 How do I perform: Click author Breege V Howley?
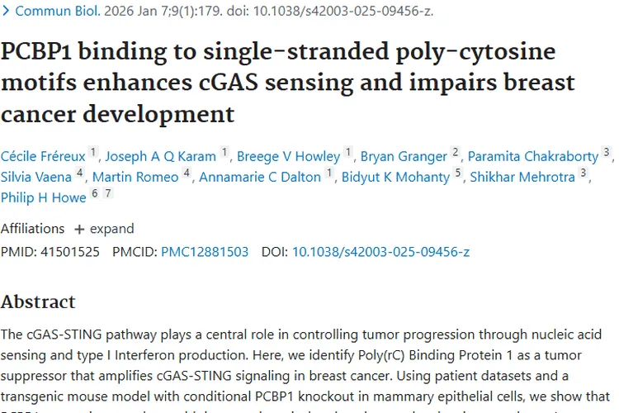(x=288, y=156)
